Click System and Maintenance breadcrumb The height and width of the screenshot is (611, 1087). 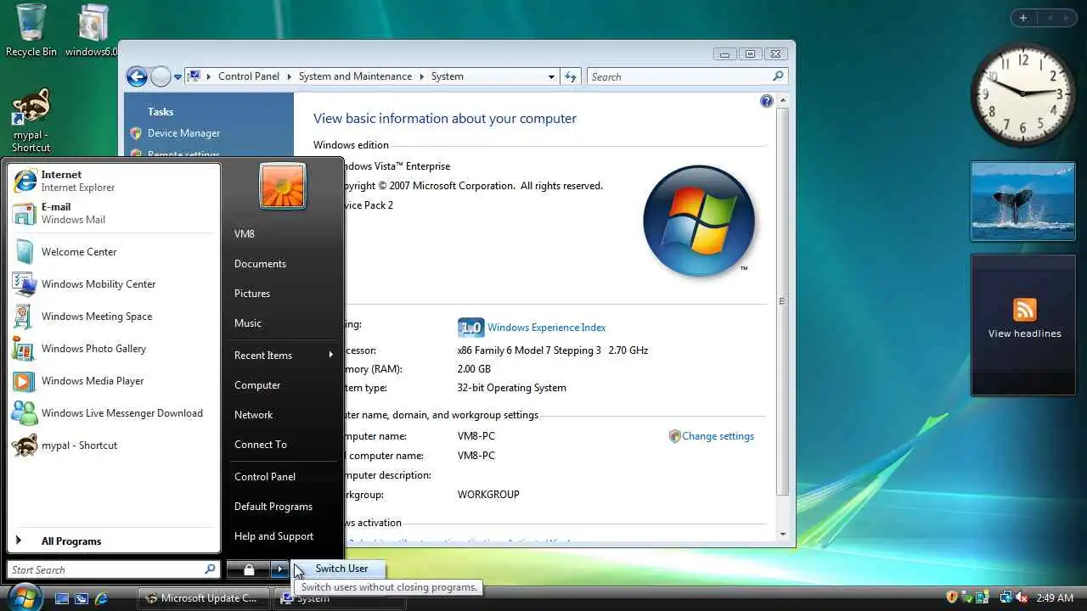(x=355, y=76)
